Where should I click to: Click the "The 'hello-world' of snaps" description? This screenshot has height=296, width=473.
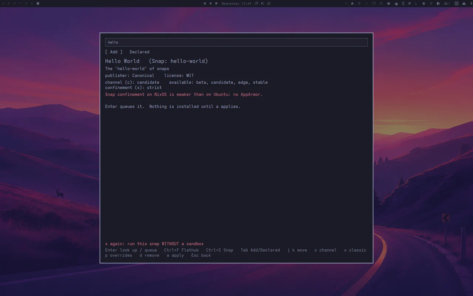[137, 69]
